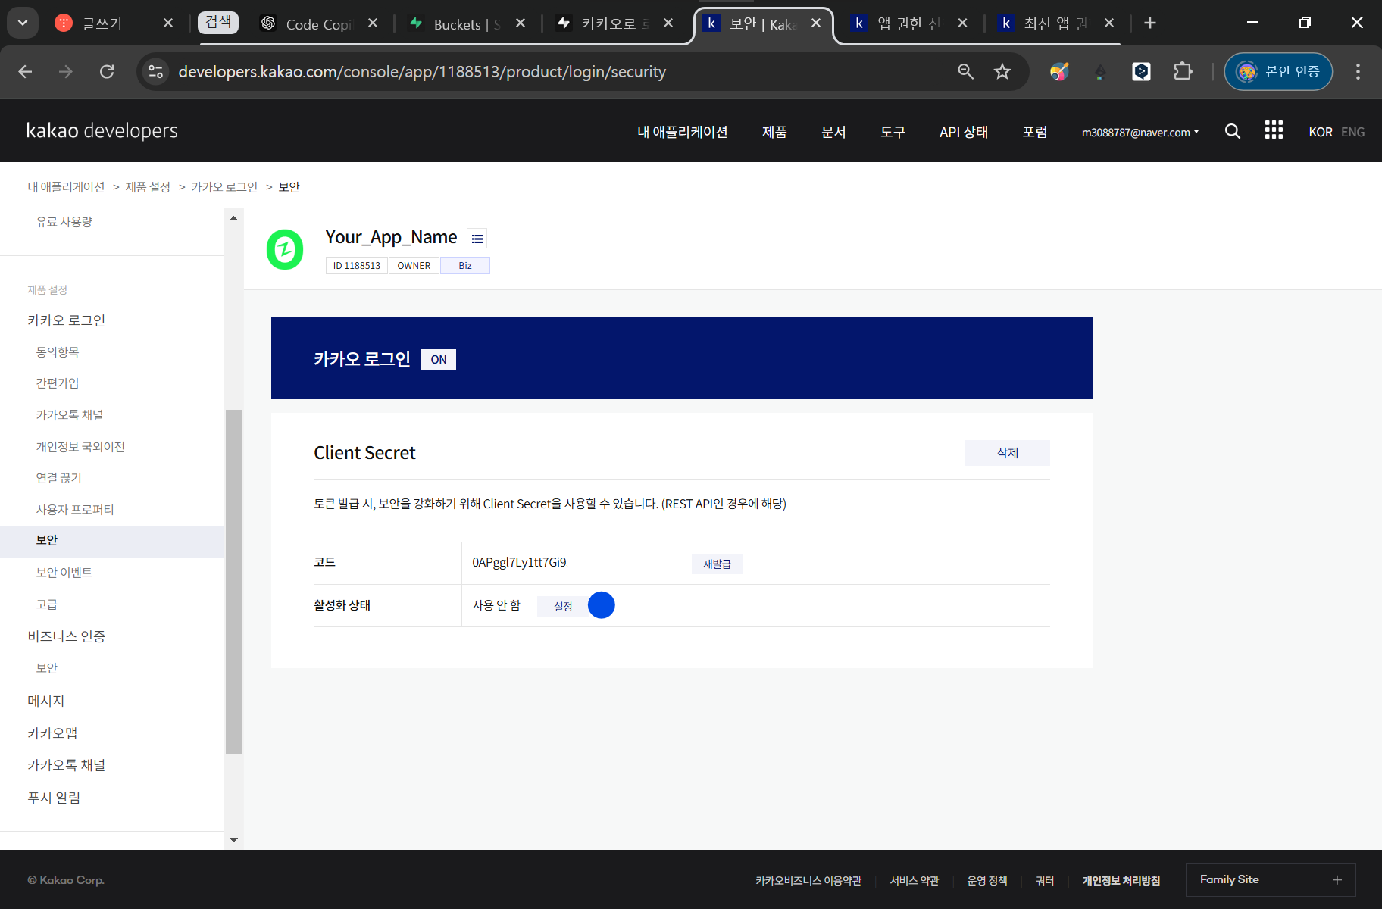Reload the current page
This screenshot has height=909, width=1382.
click(x=107, y=71)
